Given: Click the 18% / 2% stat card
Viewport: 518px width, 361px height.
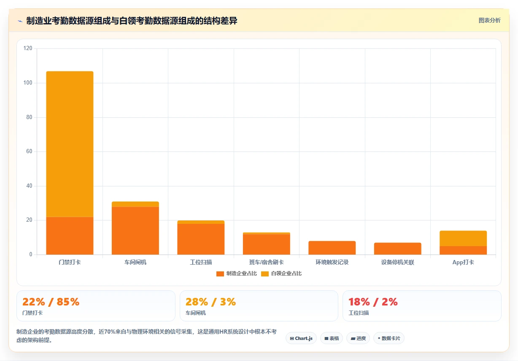Looking at the screenshot, I should coord(422,306).
